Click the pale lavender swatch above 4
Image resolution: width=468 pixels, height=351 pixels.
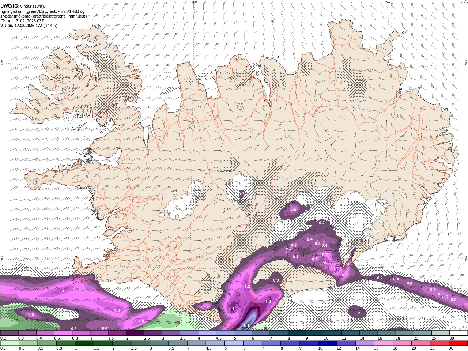click(x=207, y=333)
